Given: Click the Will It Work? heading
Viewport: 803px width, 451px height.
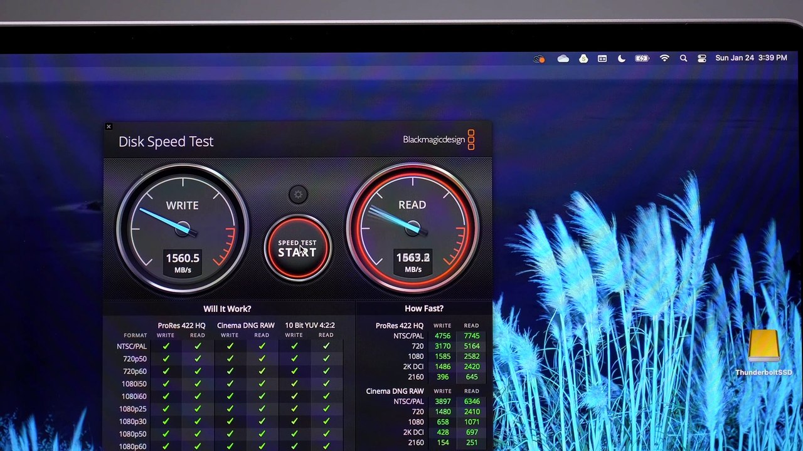Looking at the screenshot, I should pos(227,309).
